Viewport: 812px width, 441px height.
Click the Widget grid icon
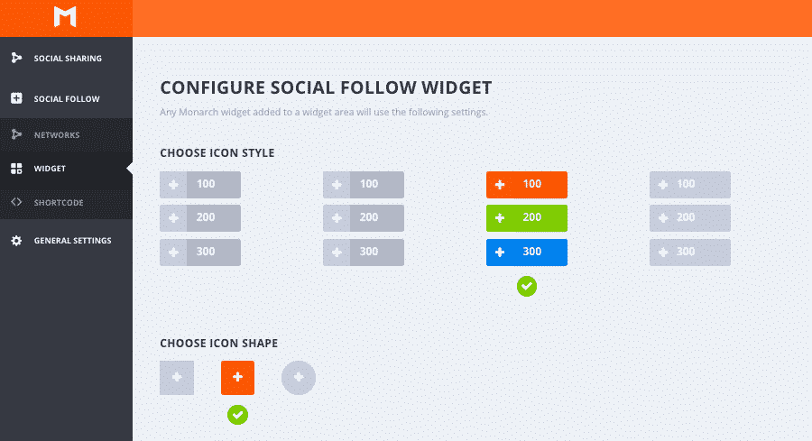[x=16, y=169]
